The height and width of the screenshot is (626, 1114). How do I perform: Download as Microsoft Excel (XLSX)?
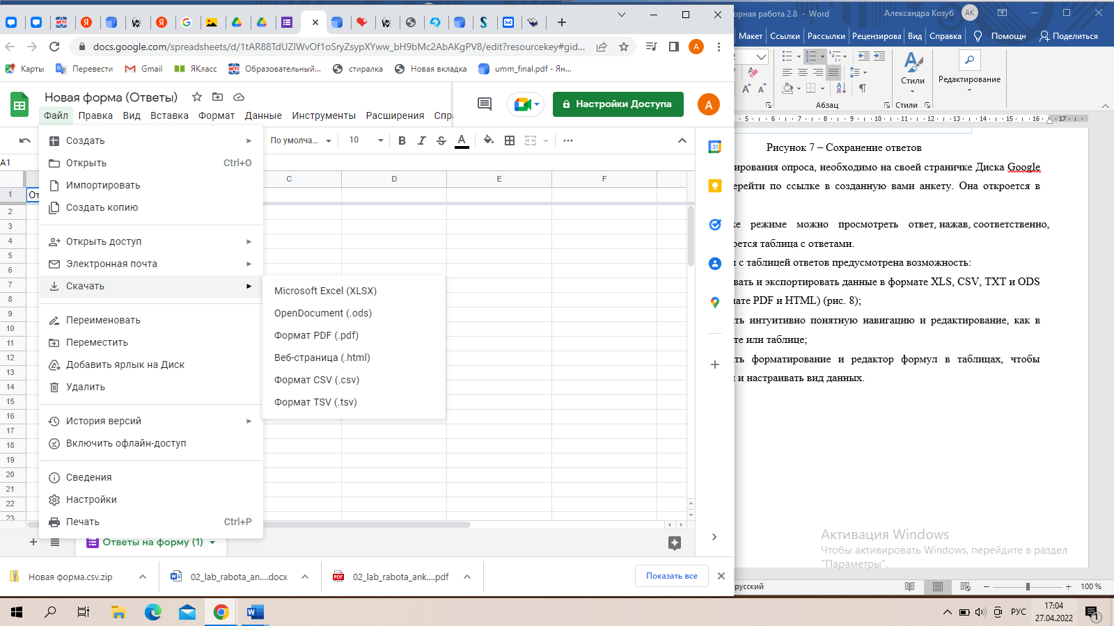[x=354, y=291]
